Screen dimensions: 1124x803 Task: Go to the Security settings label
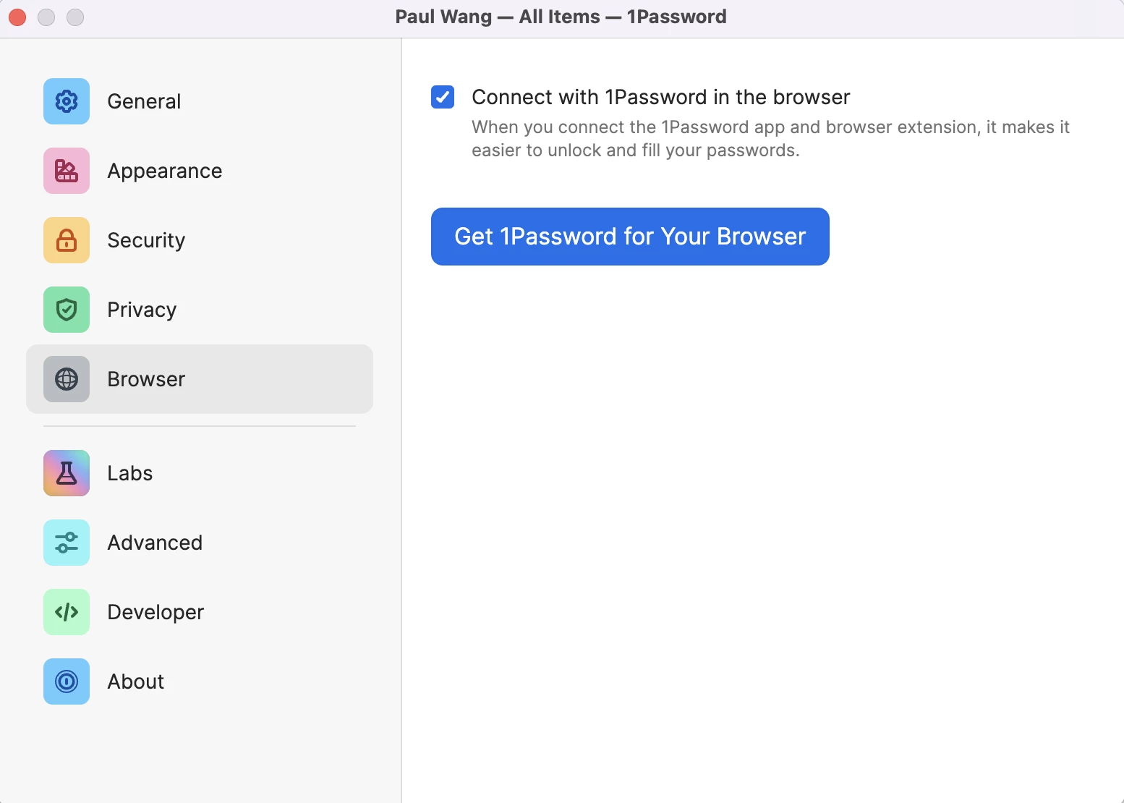point(146,241)
